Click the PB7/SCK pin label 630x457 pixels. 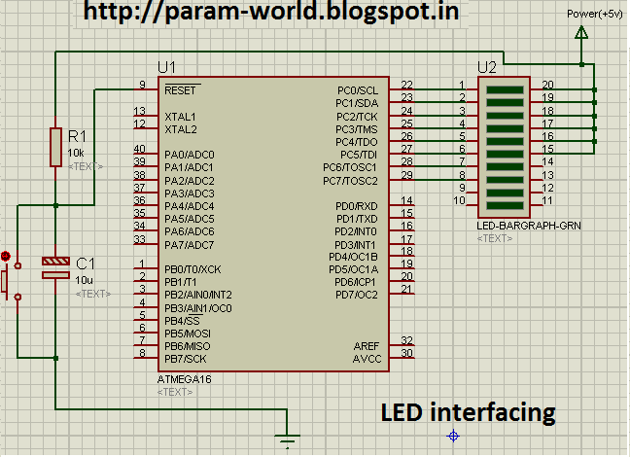186,359
